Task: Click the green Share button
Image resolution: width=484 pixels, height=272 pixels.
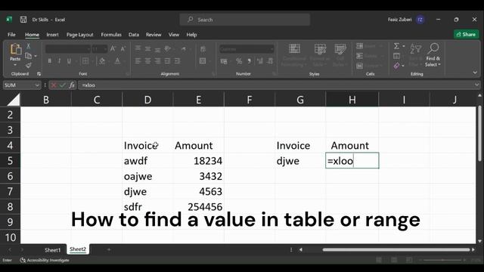Action: click(x=466, y=34)
